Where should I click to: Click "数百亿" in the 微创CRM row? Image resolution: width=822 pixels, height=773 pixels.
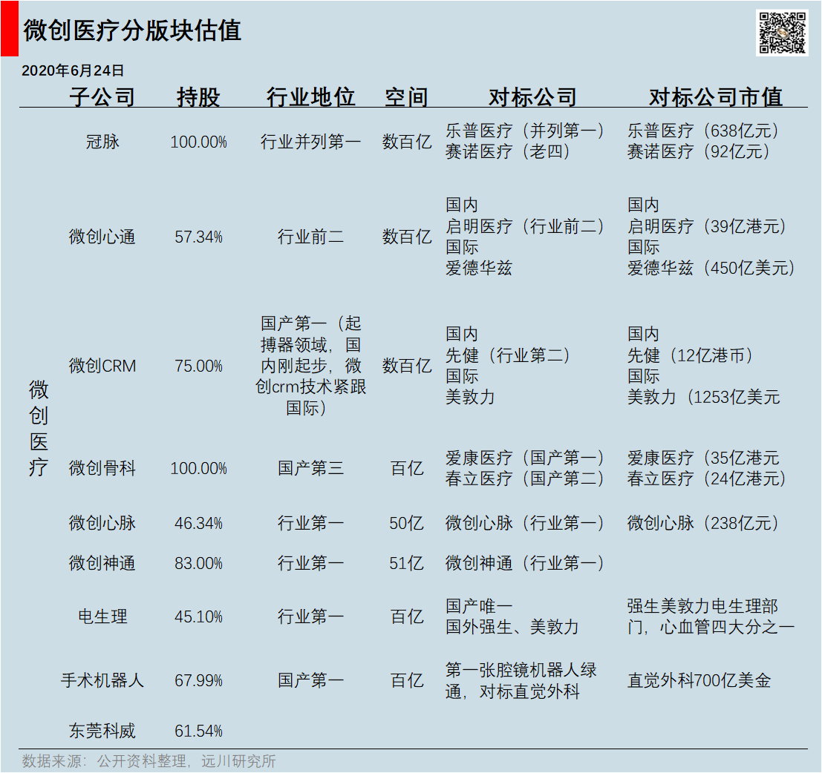[406, 366]
